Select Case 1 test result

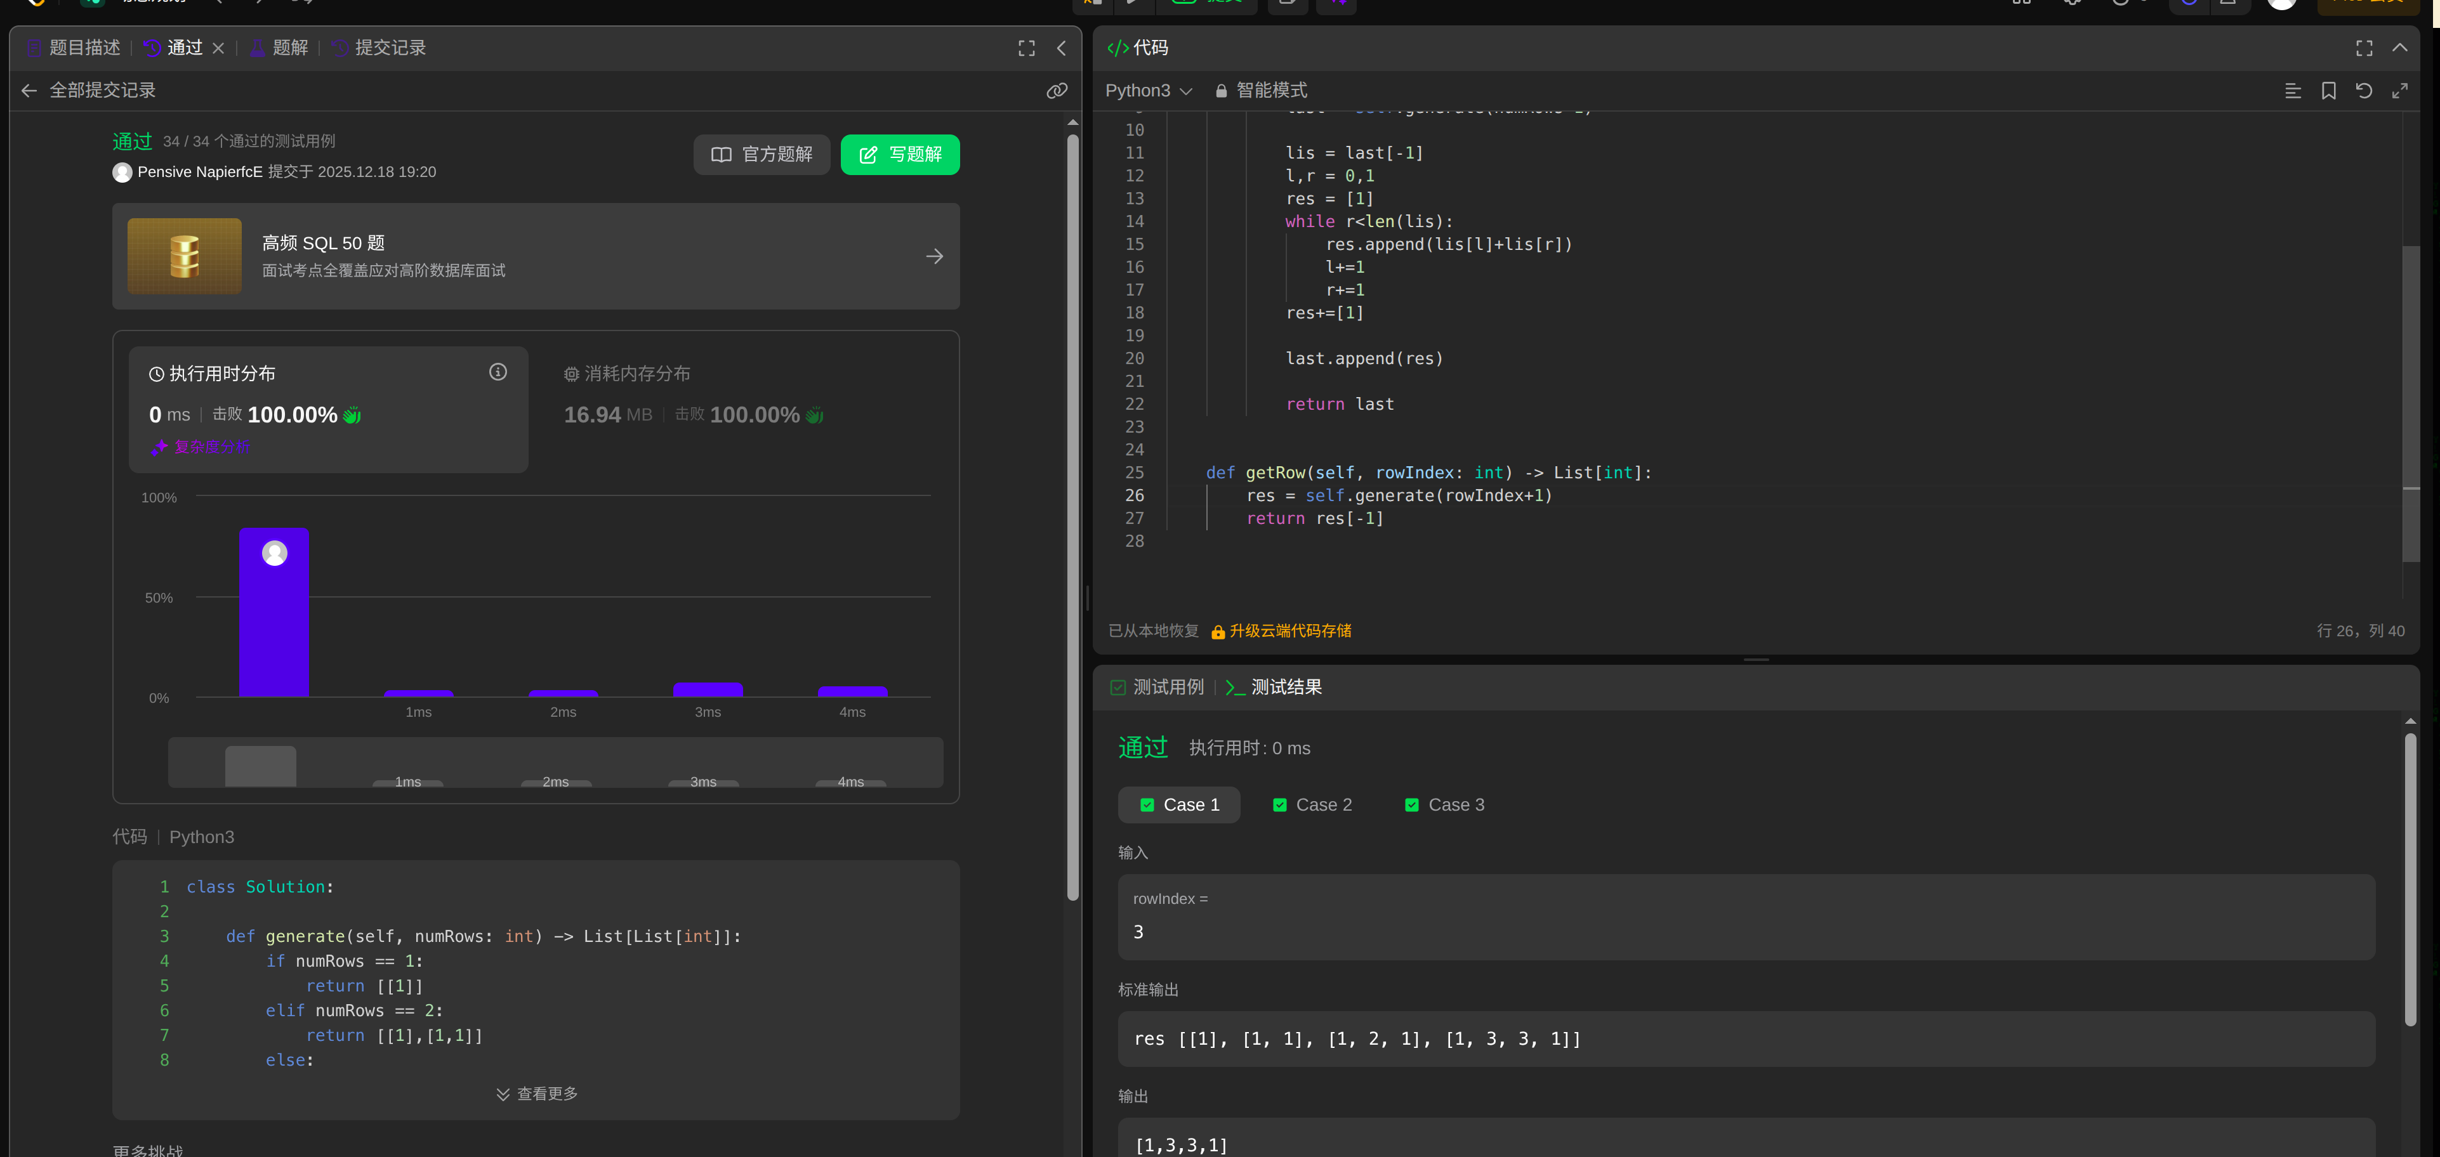point(1178,805)
